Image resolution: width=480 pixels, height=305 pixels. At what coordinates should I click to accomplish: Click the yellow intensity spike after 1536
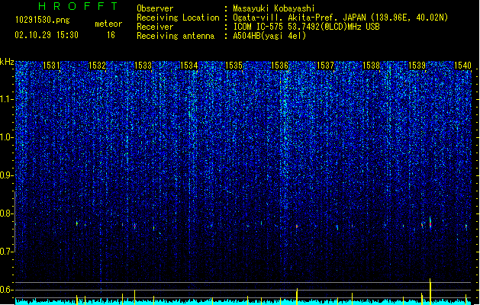[x=297, y=297]
